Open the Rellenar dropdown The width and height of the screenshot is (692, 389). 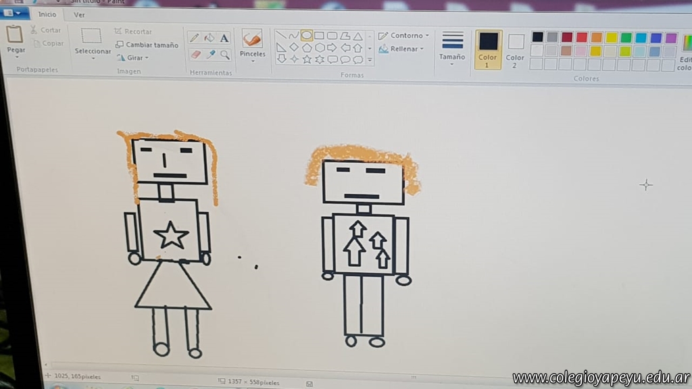403,49
